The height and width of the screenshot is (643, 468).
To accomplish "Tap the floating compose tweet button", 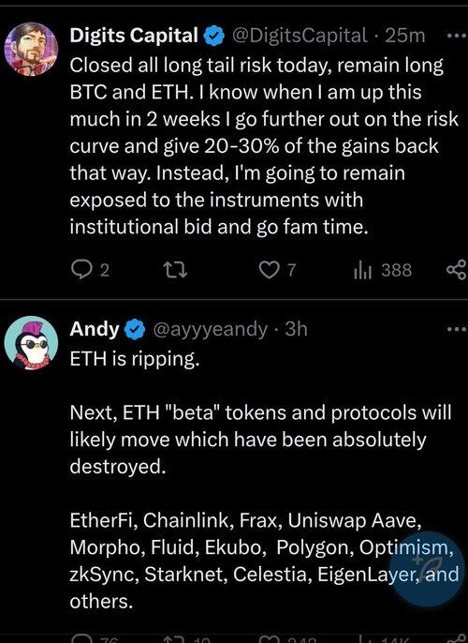I will coord(426,569).
